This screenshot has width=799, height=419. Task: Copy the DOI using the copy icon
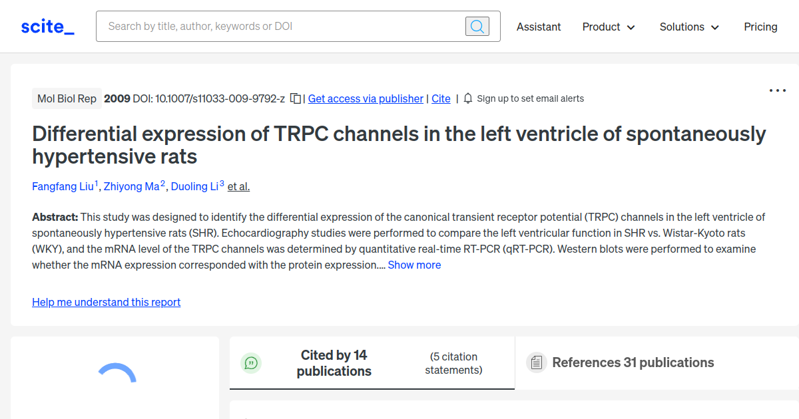[294, 97]
